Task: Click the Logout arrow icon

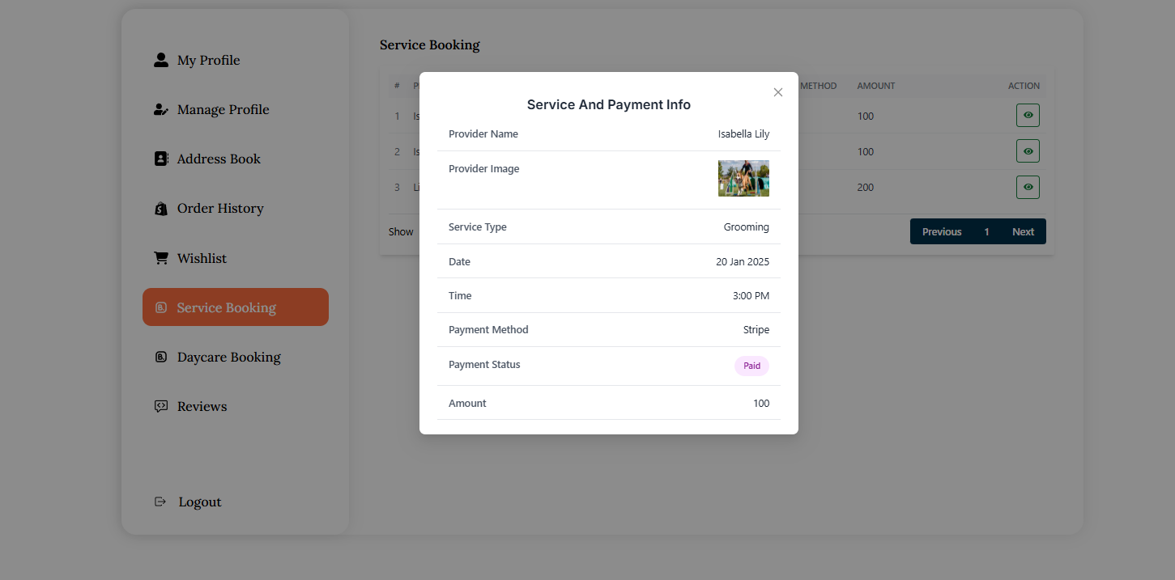Action: [x=160, y=502]
